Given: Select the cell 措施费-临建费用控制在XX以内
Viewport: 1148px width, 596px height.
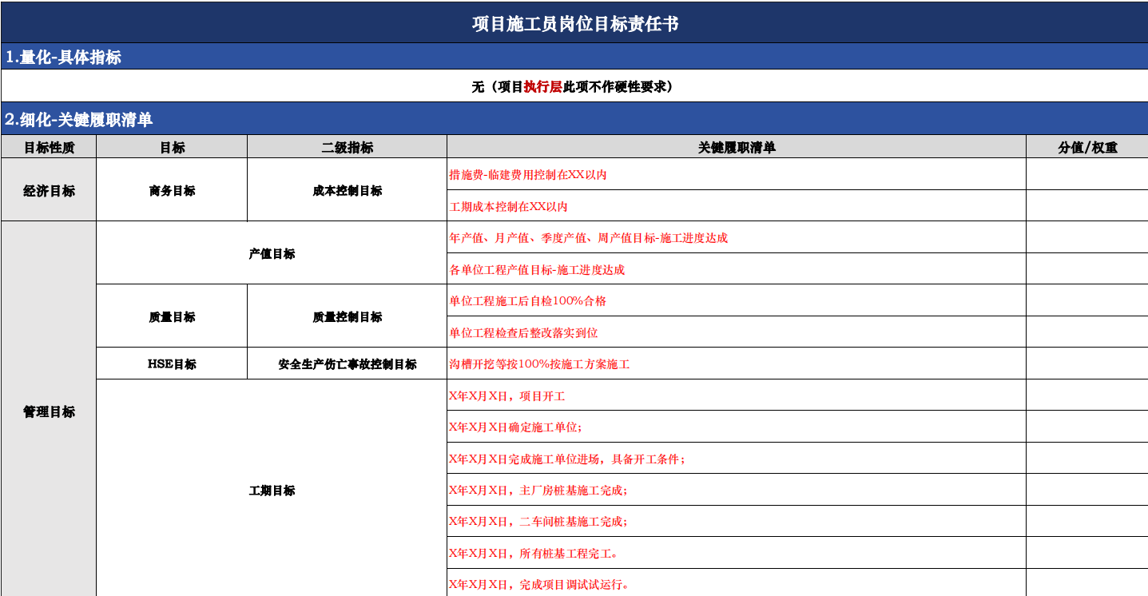Looking at the screenshot, I should (737, 174).
